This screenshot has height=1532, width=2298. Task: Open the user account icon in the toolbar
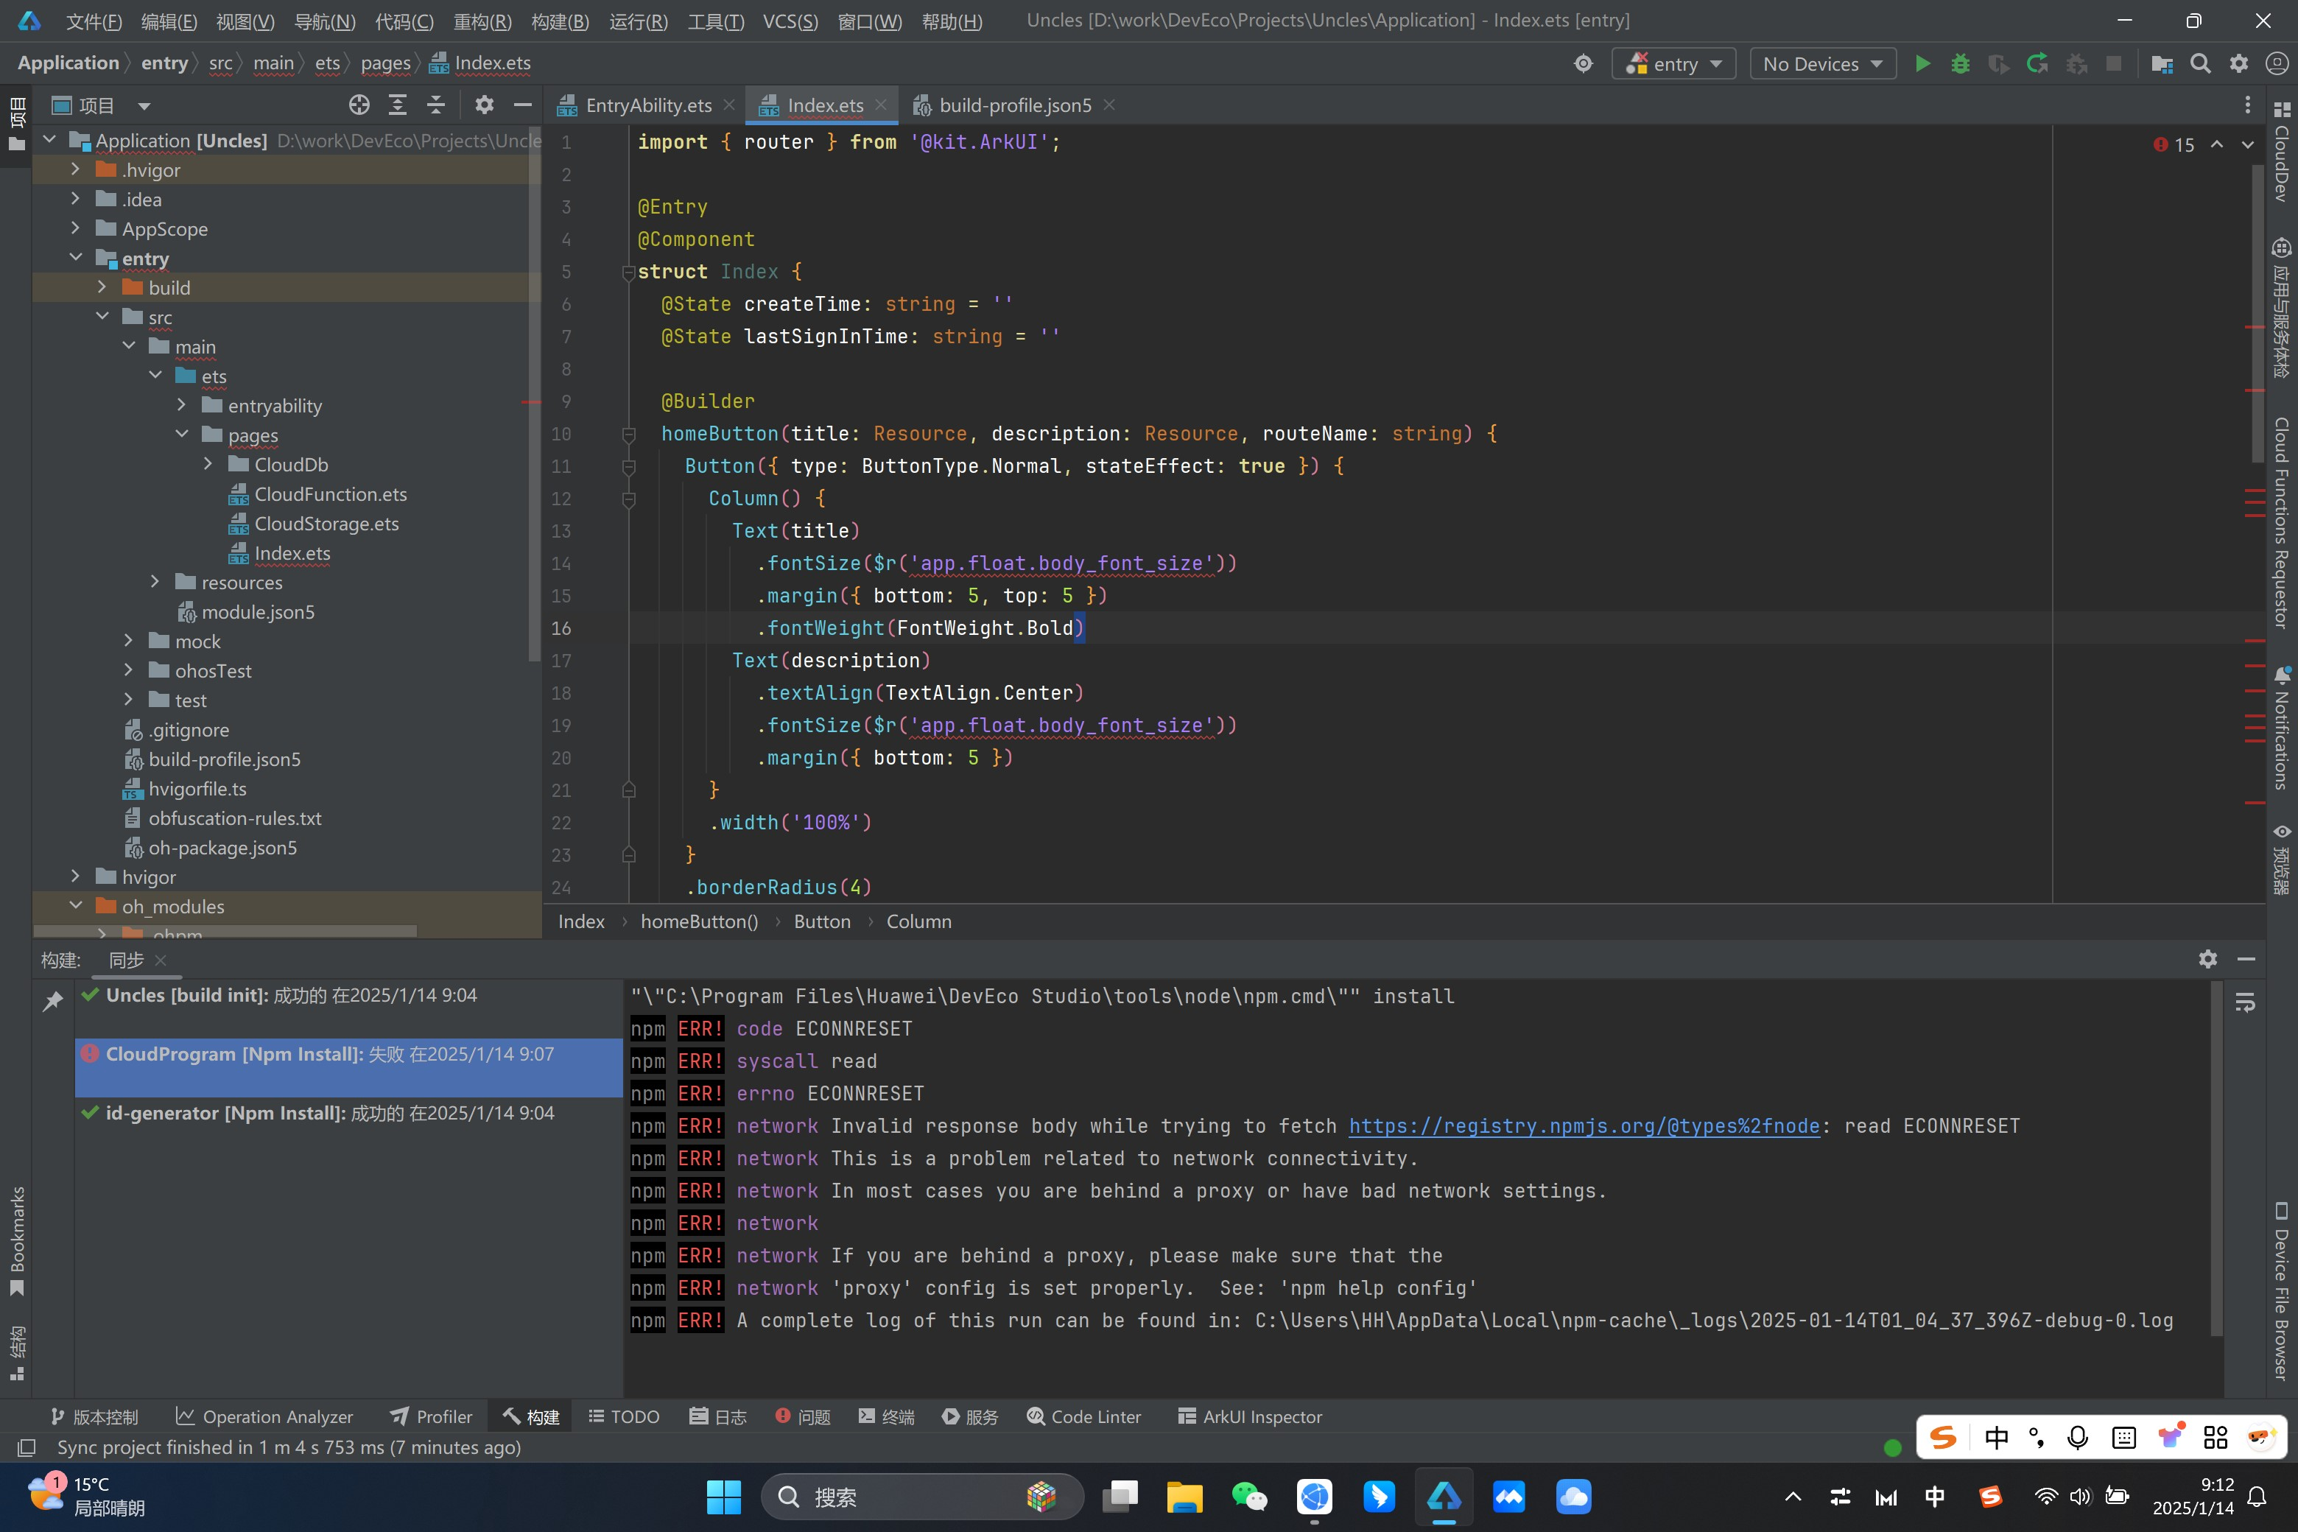point(2277,63)
